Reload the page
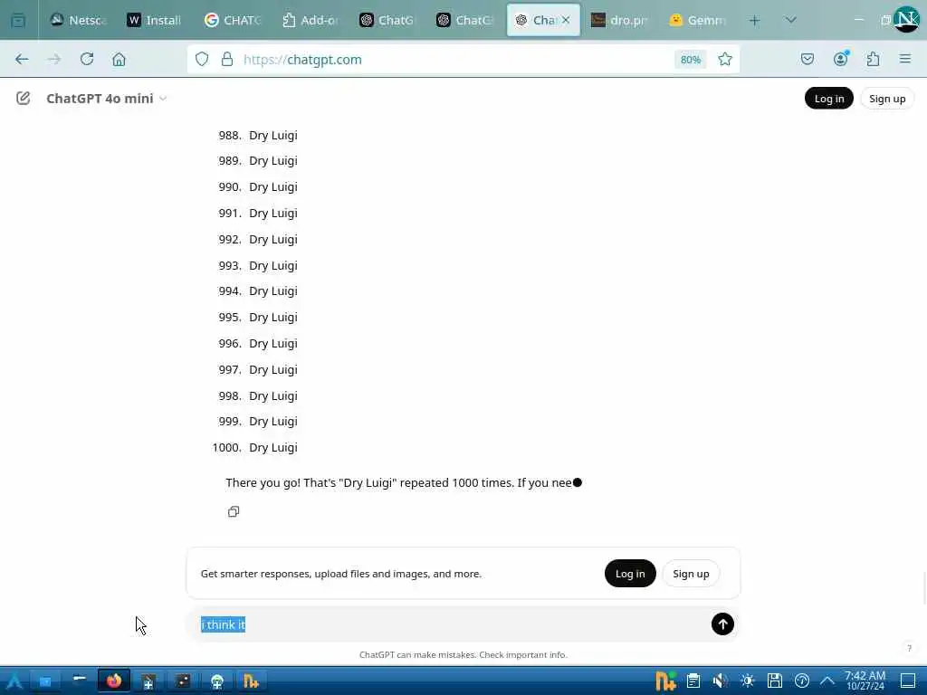The height and width of the screenshot is (695, 927). click(87, 59)
